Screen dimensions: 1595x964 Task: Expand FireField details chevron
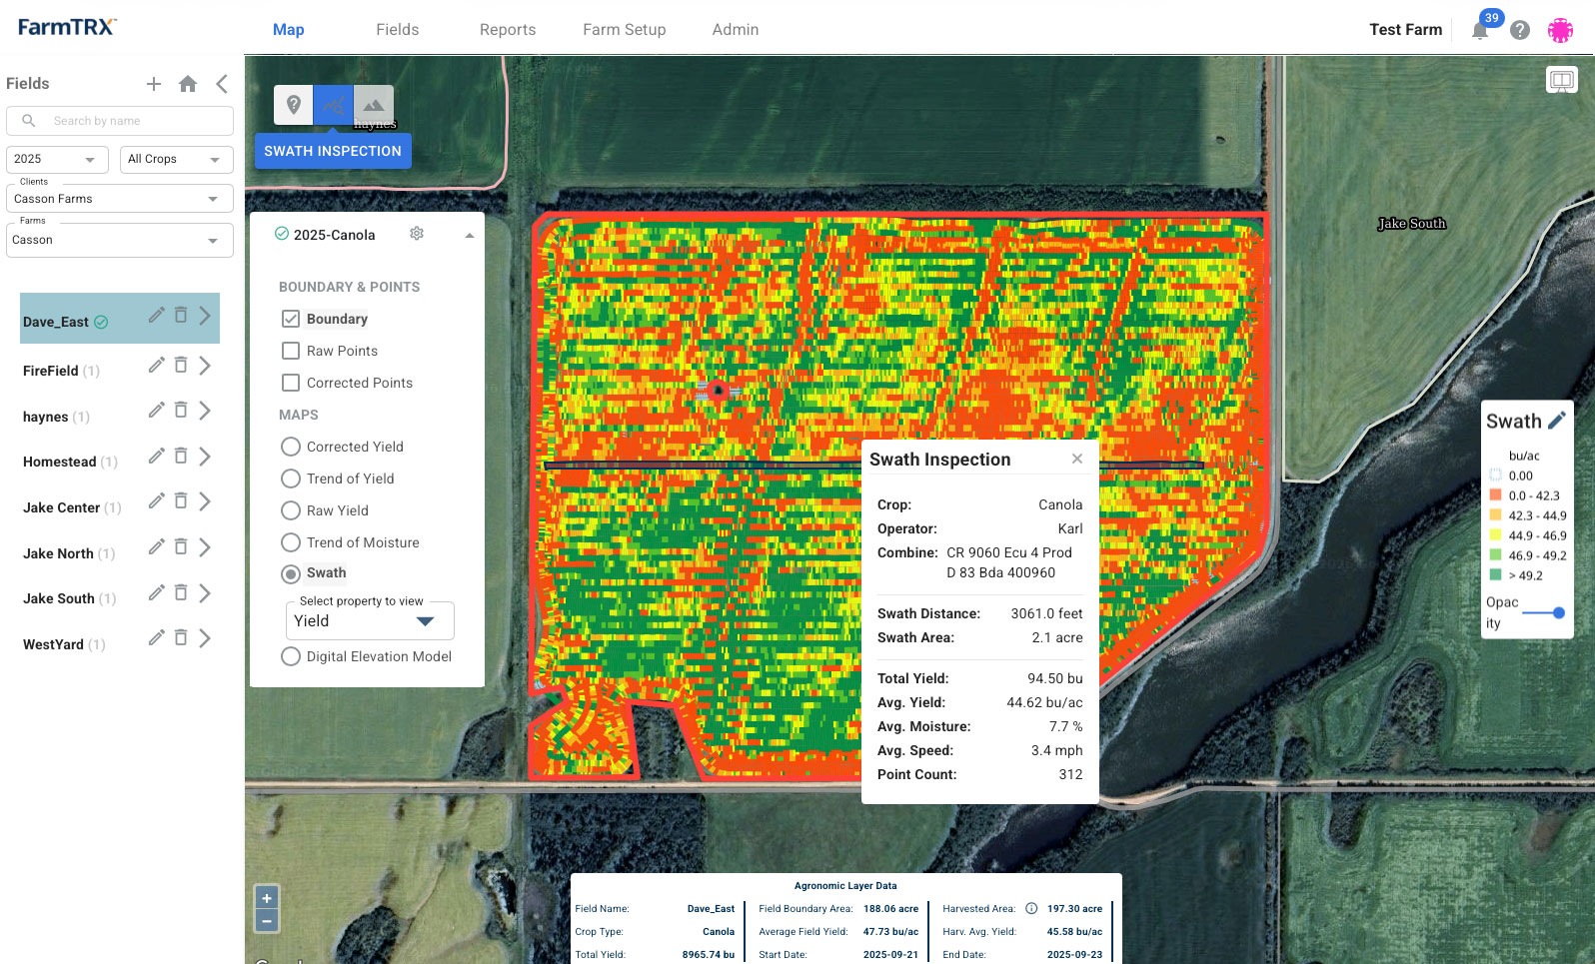click(205, 366)
